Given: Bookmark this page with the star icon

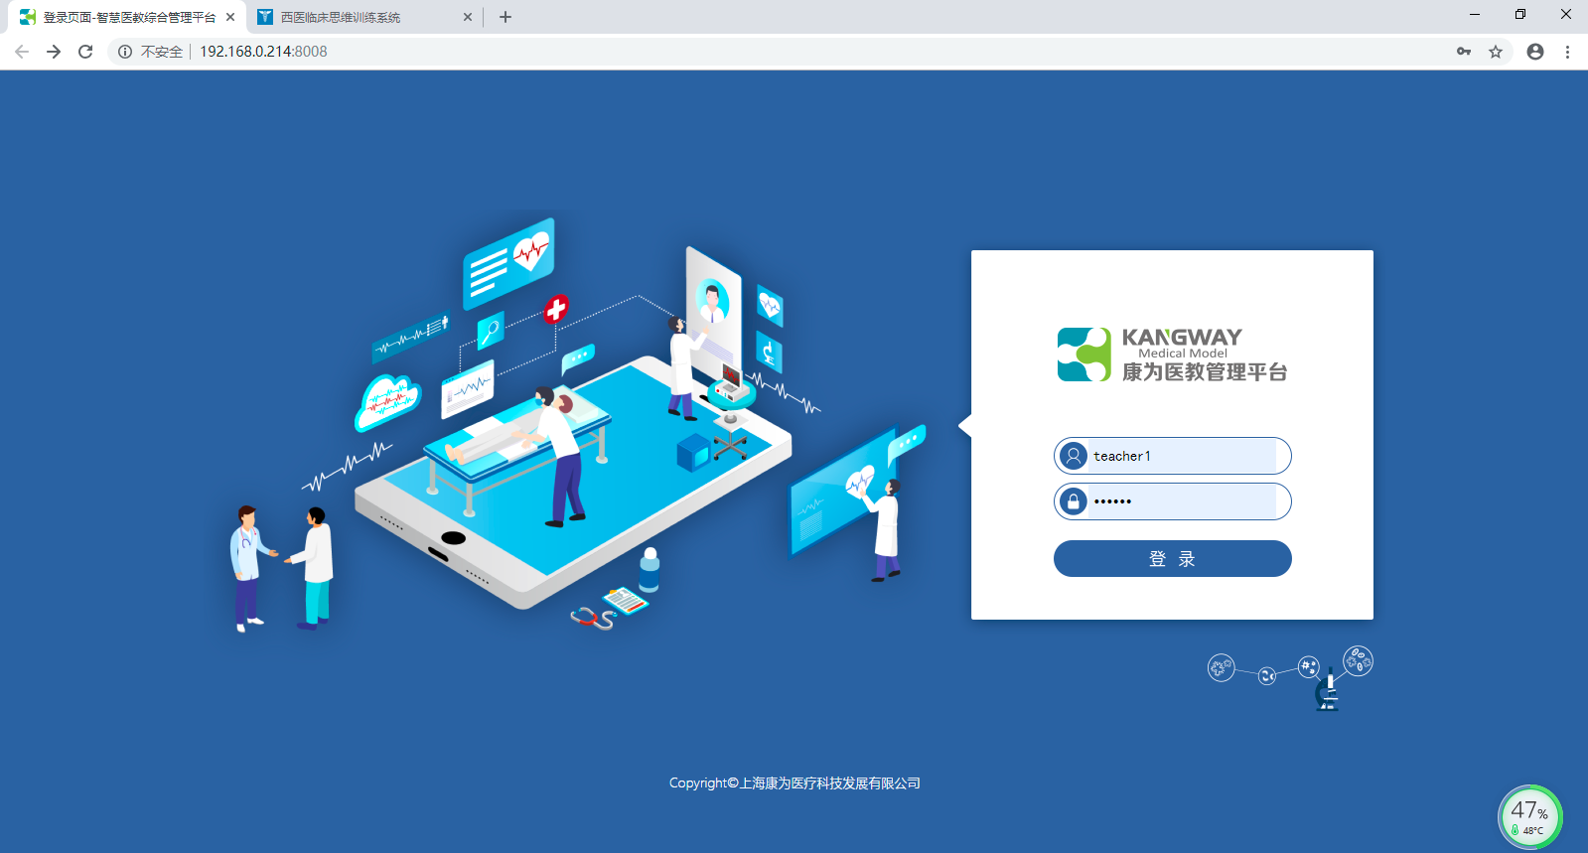Looking at the screenshot, I should 1496,52.
